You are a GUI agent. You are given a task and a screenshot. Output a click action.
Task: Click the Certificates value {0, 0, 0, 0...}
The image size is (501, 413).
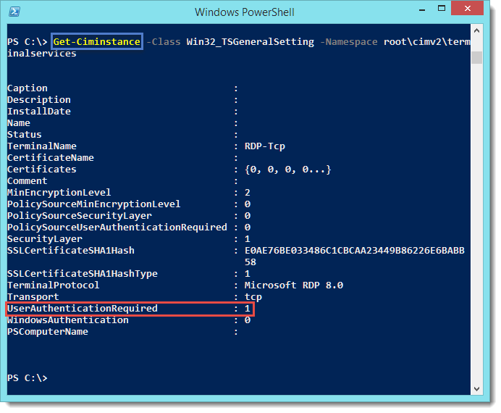(288, 169)
